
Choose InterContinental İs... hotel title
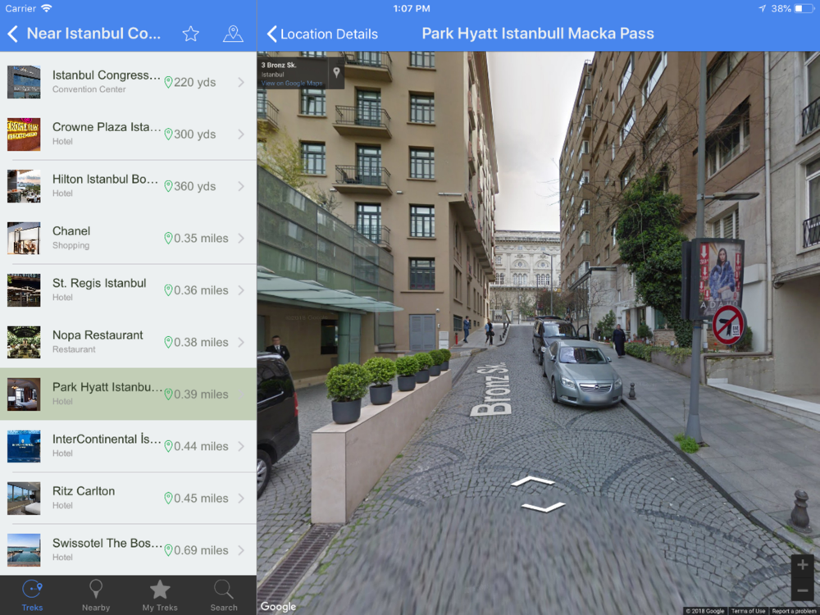107,440
